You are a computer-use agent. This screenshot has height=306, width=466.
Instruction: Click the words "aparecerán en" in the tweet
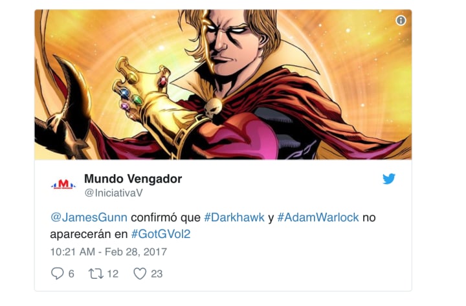coord(89,234)
